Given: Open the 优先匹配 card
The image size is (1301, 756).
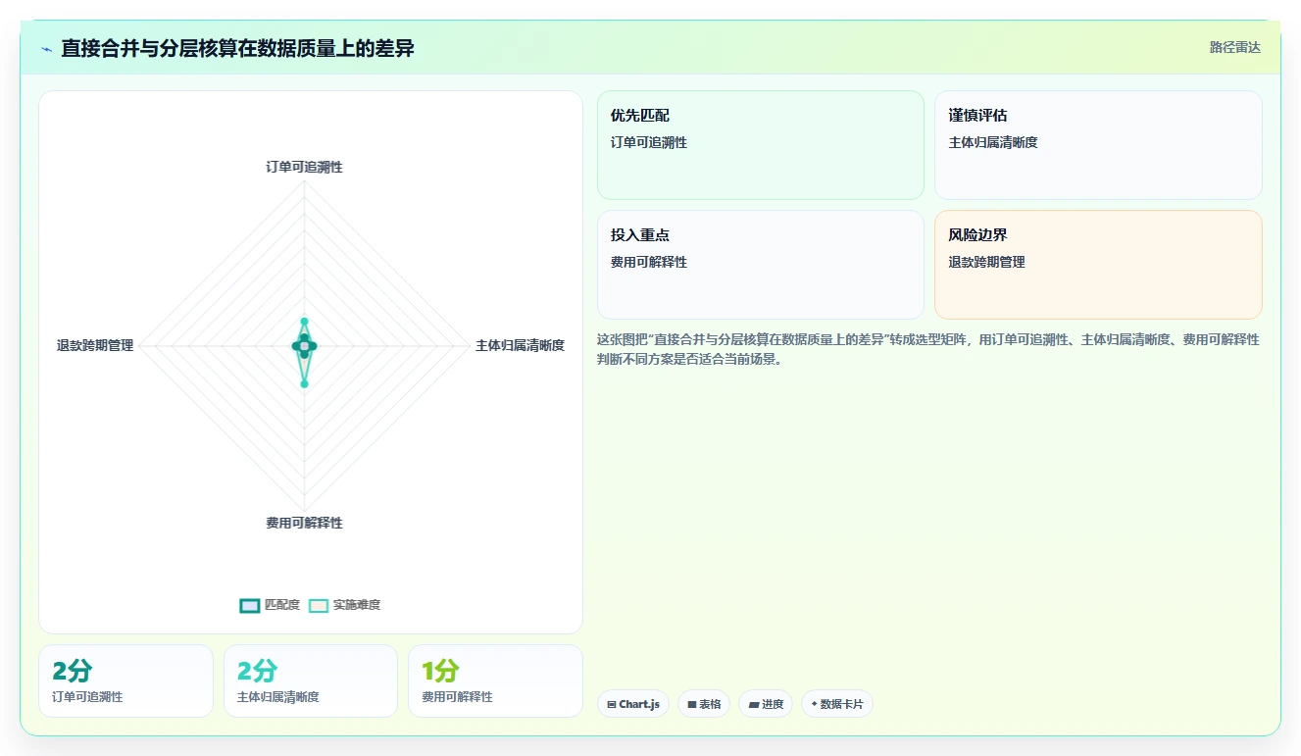Looking at the screenshot, I should click(x=761, y=145).
